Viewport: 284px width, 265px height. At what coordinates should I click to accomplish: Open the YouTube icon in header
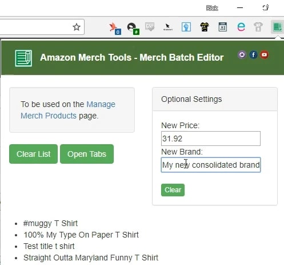coord(264,55)
